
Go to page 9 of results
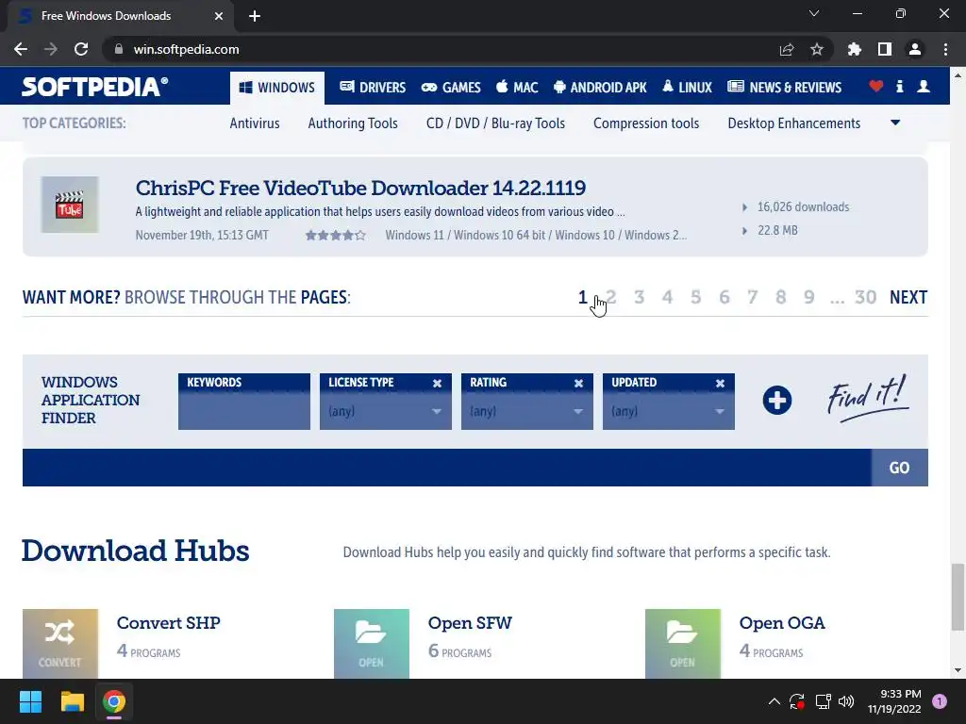808,297
